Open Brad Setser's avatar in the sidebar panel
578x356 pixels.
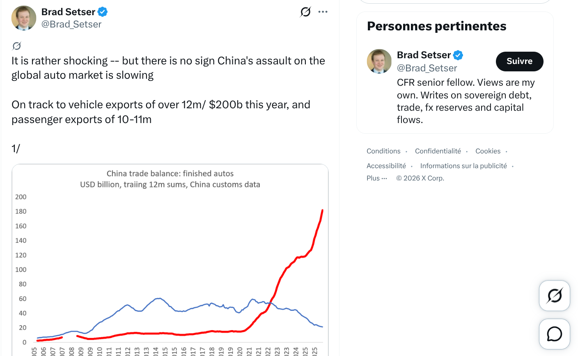(x=379, y=61)
